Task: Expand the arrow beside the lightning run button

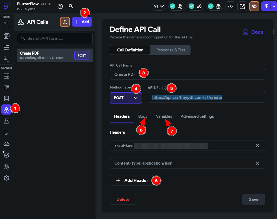Action: point(273,6)
